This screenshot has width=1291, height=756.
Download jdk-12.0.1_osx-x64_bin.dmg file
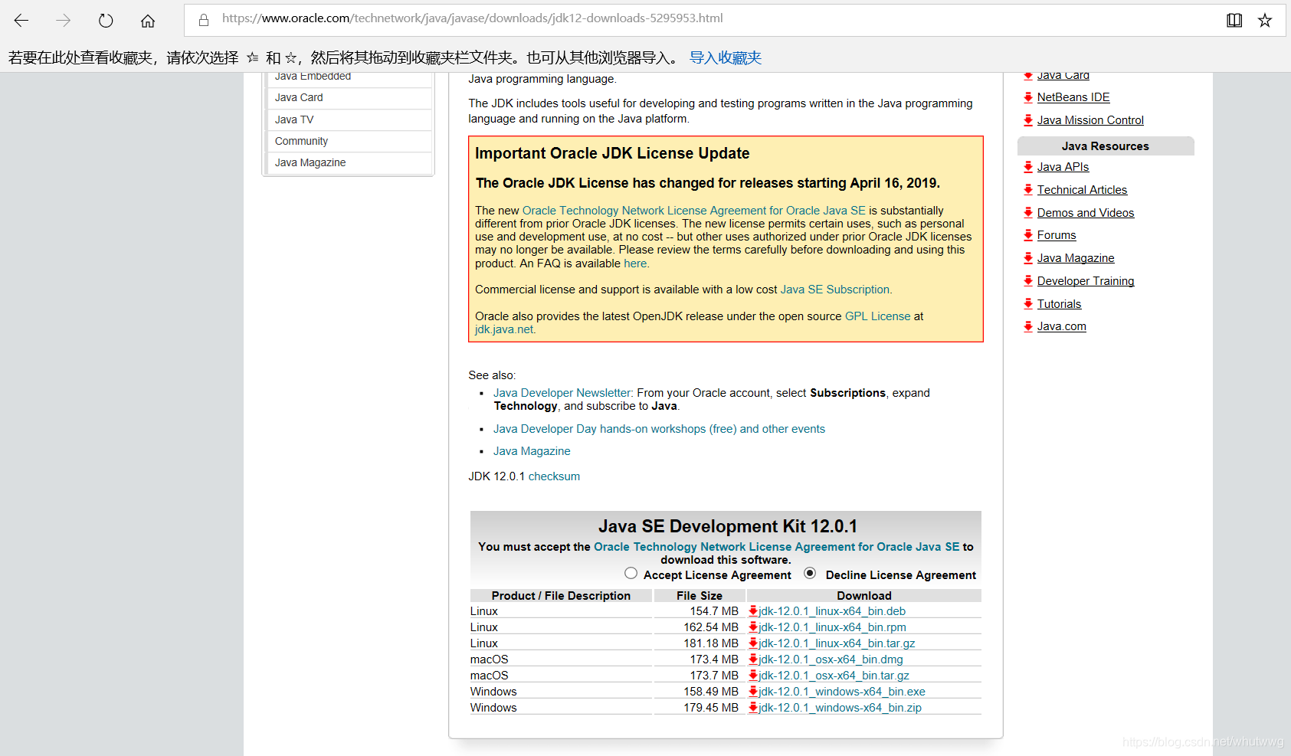point(831,659)
